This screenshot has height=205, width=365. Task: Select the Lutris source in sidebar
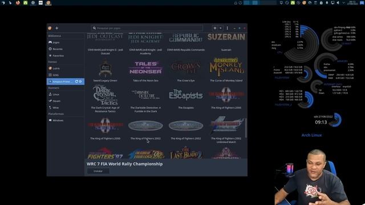click(x=66, y=68)
